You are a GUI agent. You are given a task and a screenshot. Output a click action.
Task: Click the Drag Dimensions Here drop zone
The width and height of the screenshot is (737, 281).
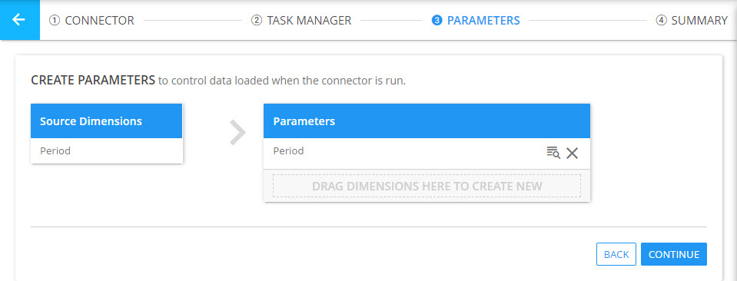pyautogui.click(x=427, y=186)
